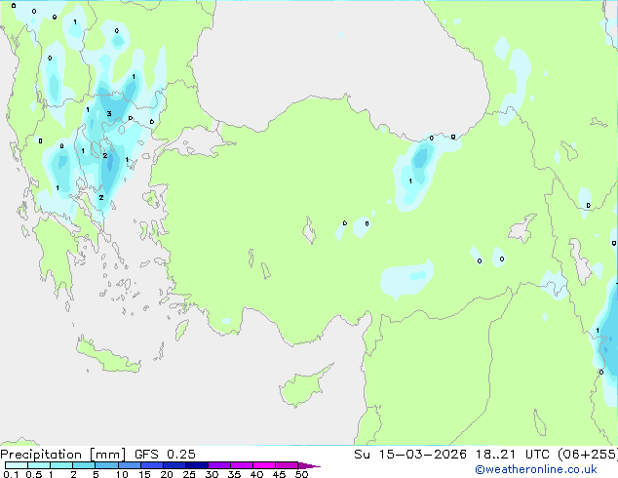Click the legend tick label '50'
The width and height of the screenshot is (618, 478).
pyautogui.click(x=301, y=474)
